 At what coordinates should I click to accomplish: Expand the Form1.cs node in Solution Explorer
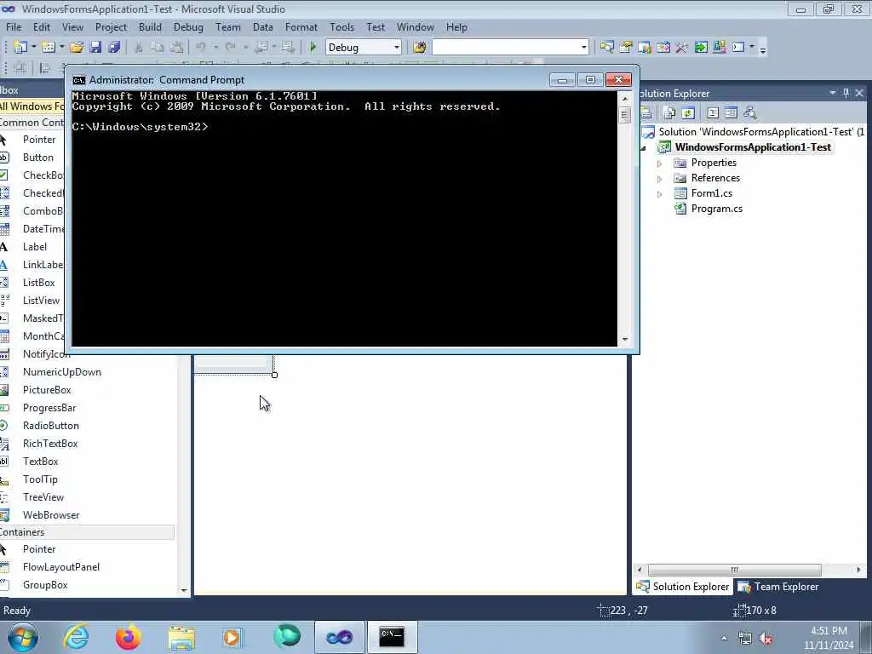660,194
